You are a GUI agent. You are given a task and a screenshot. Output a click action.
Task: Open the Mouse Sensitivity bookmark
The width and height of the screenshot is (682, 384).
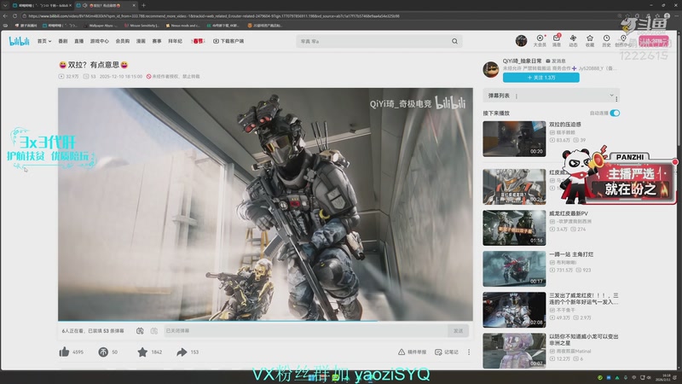point(142,26)
